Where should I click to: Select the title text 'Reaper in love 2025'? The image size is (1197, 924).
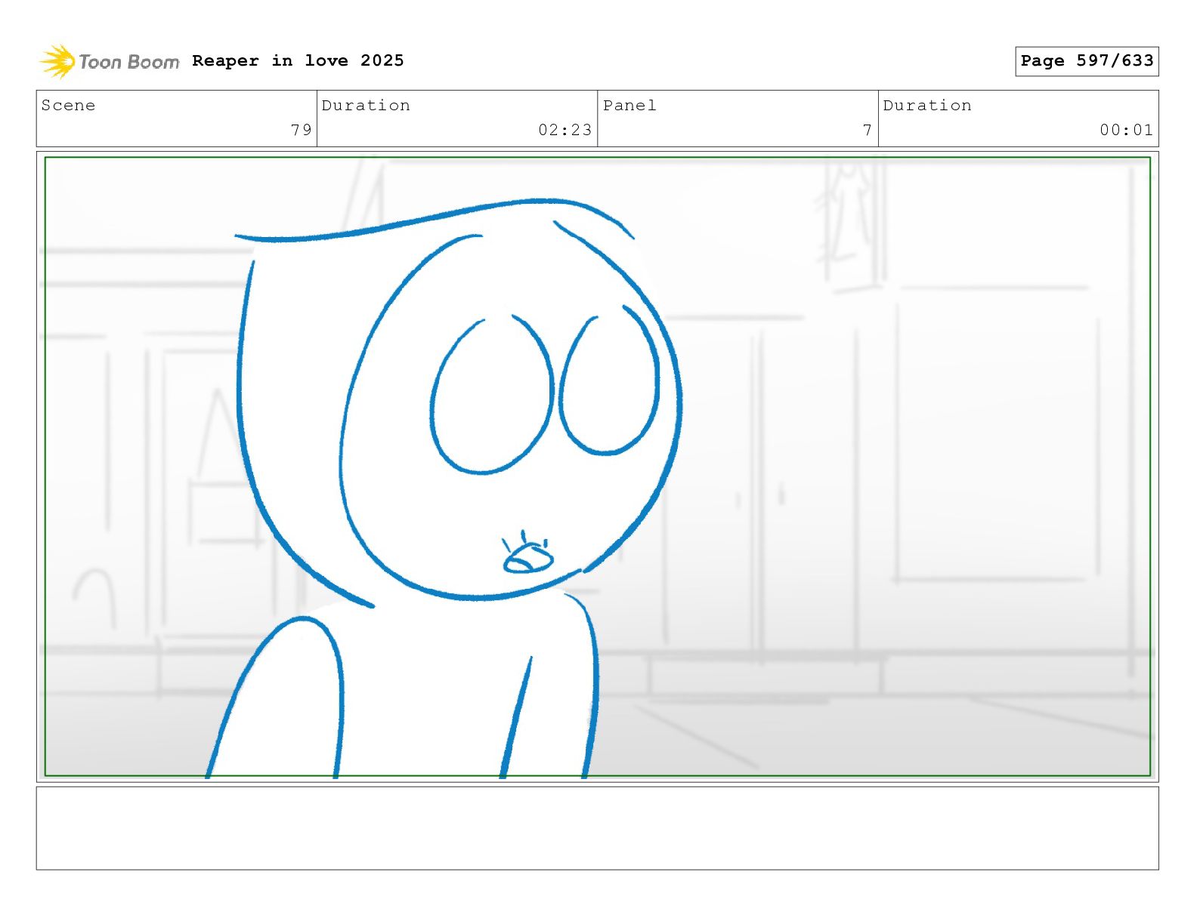[x=298, y=60]
